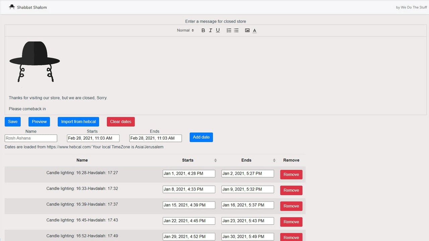Sort the table by Starts column
The height and width of the screenshot is (241, 429).
[x=216, y=160]
